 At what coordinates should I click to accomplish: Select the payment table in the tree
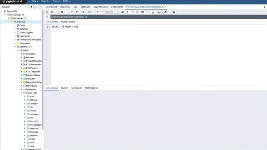tap(33, 135)
